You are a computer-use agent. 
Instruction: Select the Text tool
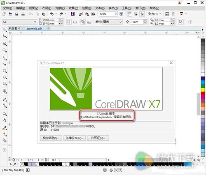(5, 91)
